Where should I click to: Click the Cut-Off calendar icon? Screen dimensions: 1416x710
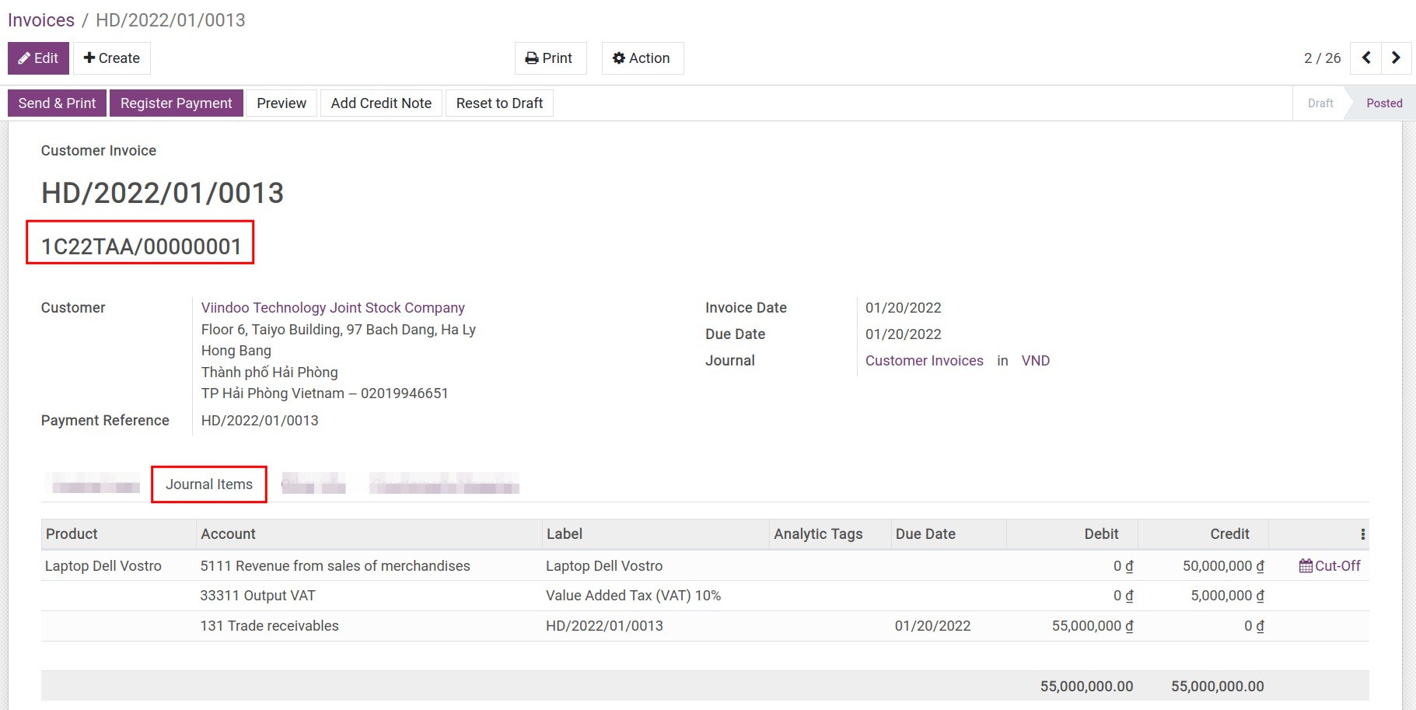click(1306, 565)
